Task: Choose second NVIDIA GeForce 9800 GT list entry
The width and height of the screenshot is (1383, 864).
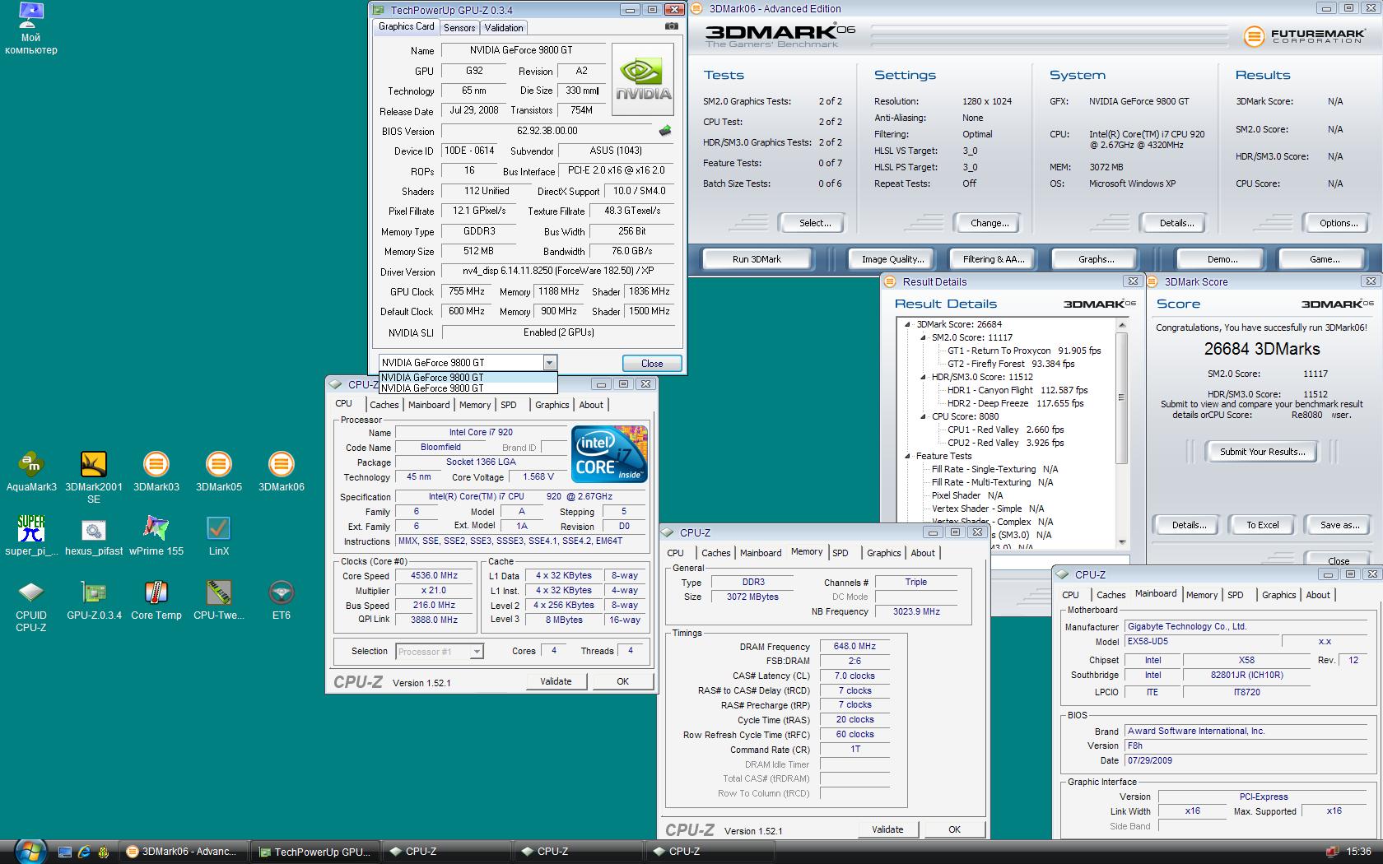Action: tap(468, 388)
